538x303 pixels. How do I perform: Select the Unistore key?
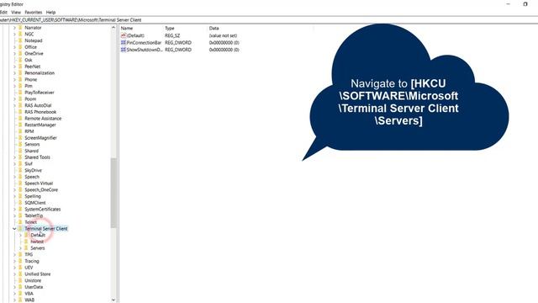click(33, 280)
